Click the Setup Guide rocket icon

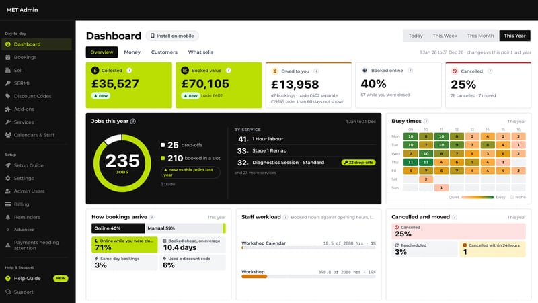pos(8,165)
